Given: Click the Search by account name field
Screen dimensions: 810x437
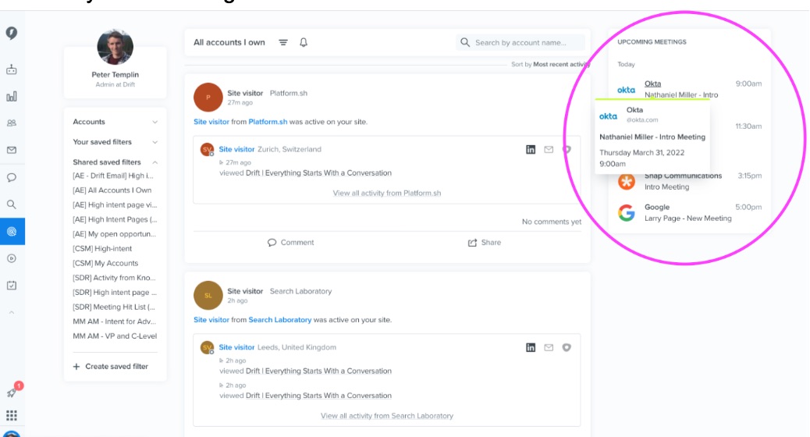Looking at the screenshot, I should tap(520, 42).
